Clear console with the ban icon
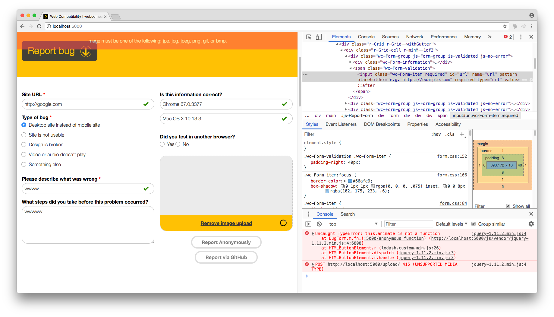 319,224
